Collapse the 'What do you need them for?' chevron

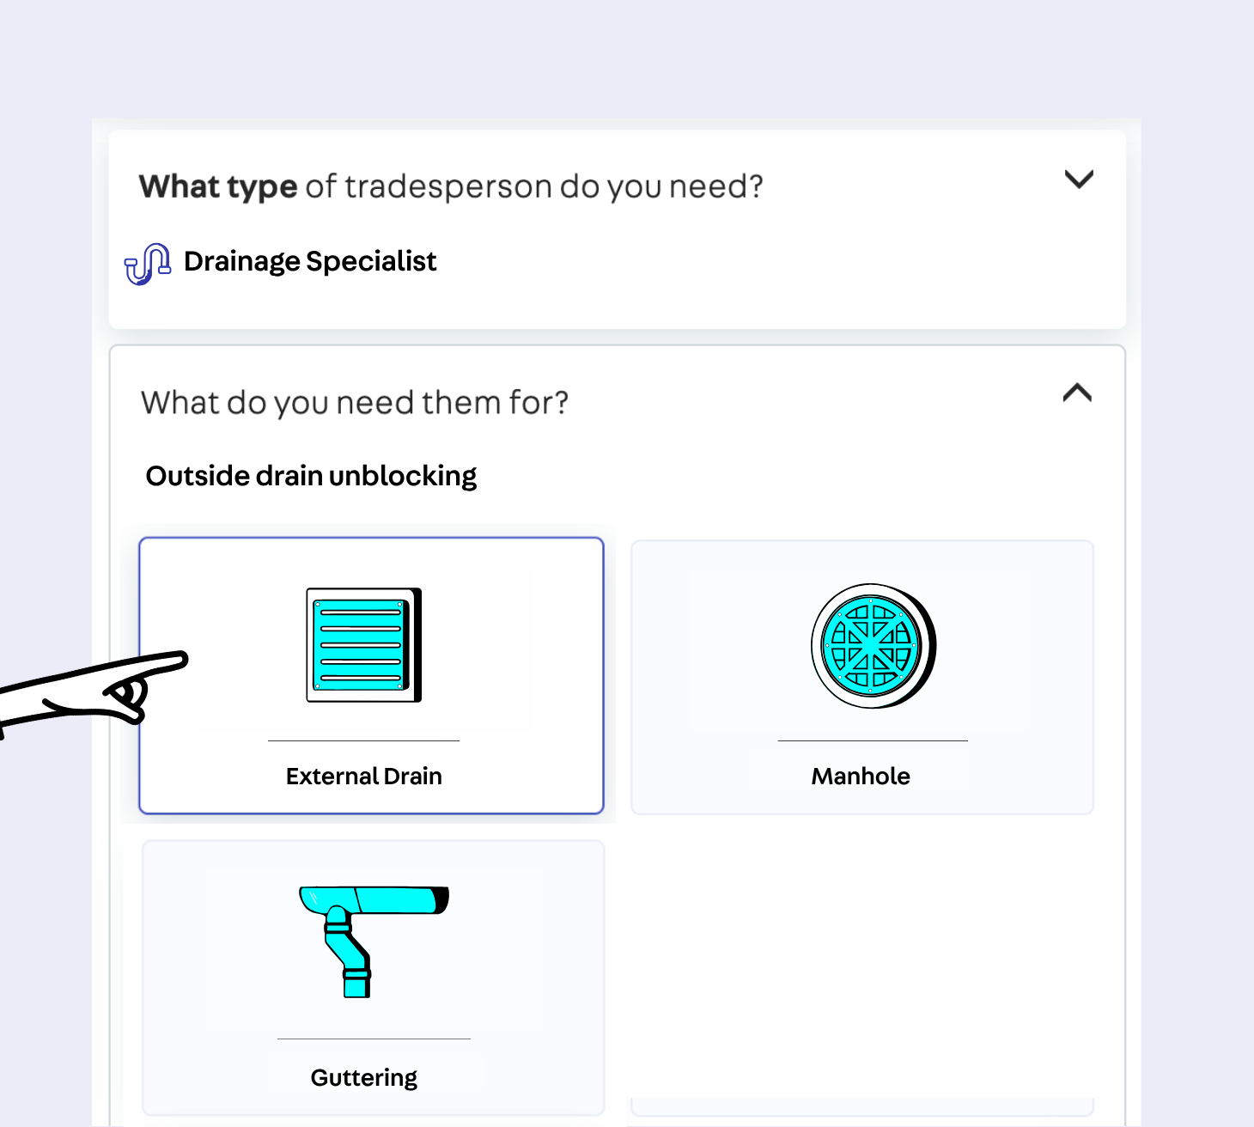tap(1077, 393)
